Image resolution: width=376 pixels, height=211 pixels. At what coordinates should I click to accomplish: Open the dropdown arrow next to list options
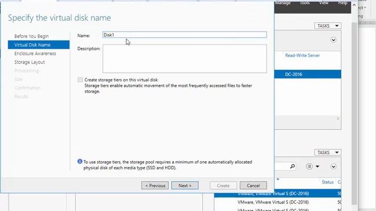(x=317, y=166)
